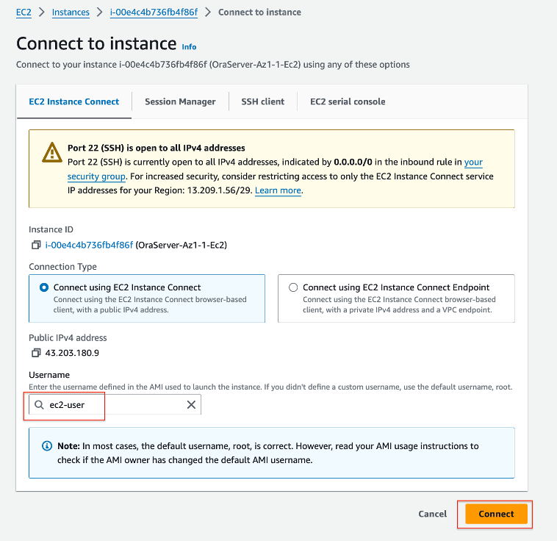Click the search icon in Username field
The image size is (557, 541).
pos(39,404)
